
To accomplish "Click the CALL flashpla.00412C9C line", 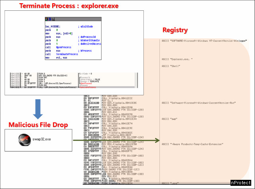I will [117, 128].
